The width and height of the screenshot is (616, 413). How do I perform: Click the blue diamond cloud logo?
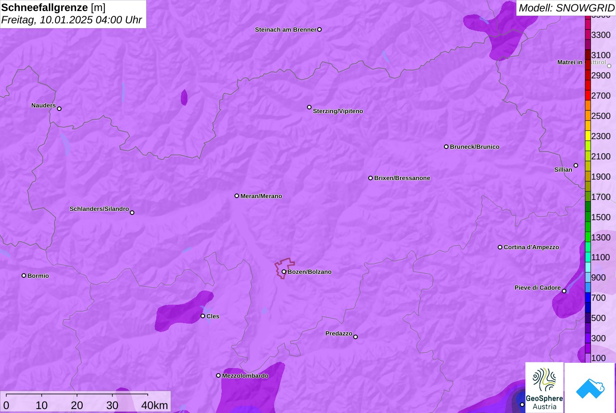point(590,388)
